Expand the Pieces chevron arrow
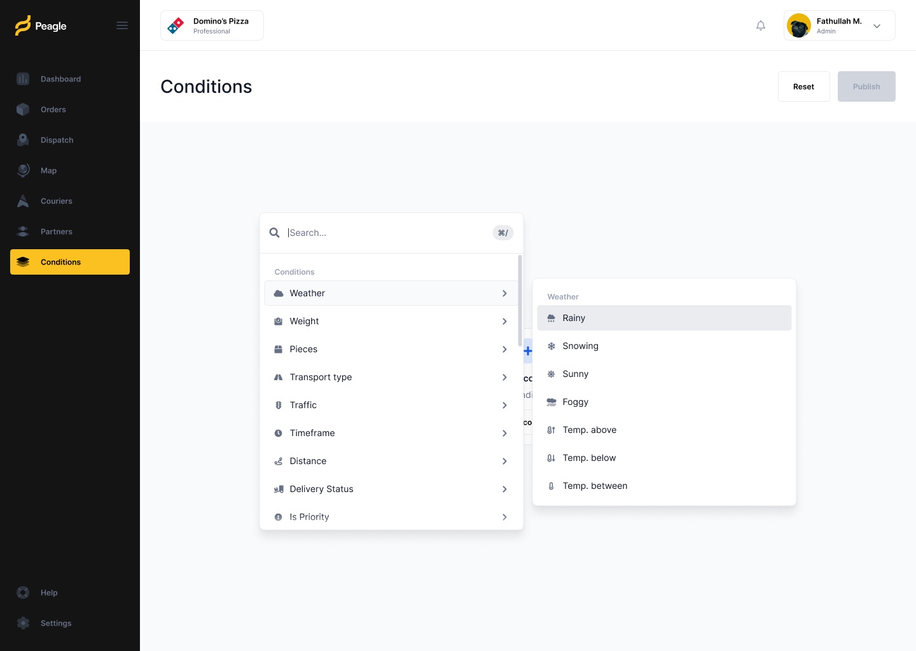Viewport: 916px width, 651px height. [x=504, y=349]
